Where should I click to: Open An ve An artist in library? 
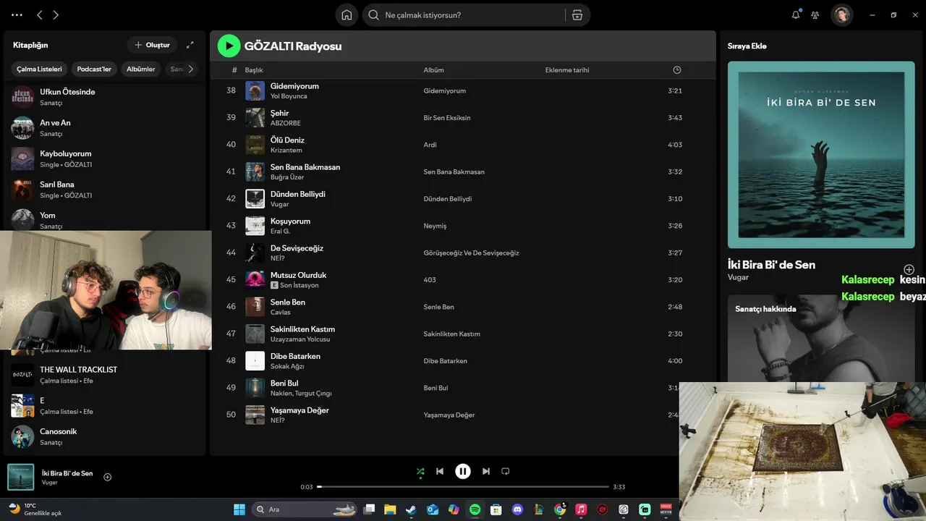(x=105, y=128)
